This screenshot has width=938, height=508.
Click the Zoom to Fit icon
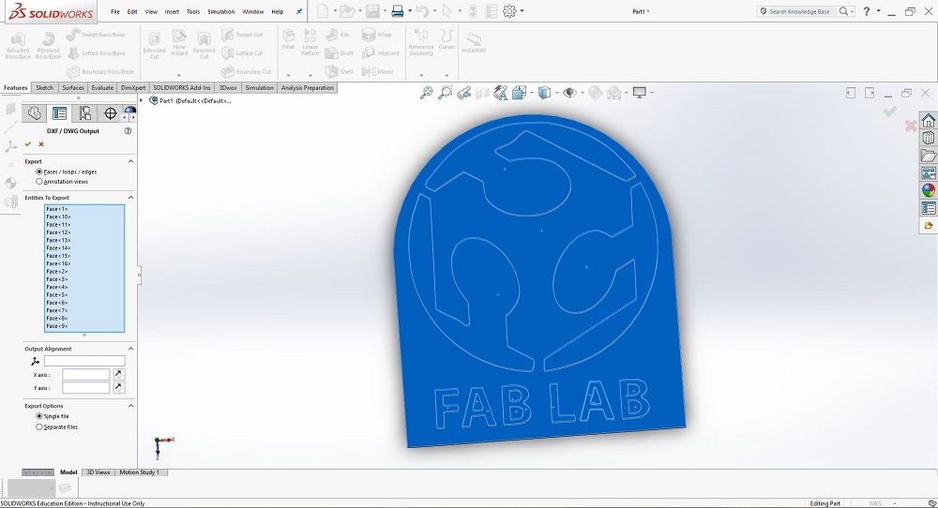point(426,93)
